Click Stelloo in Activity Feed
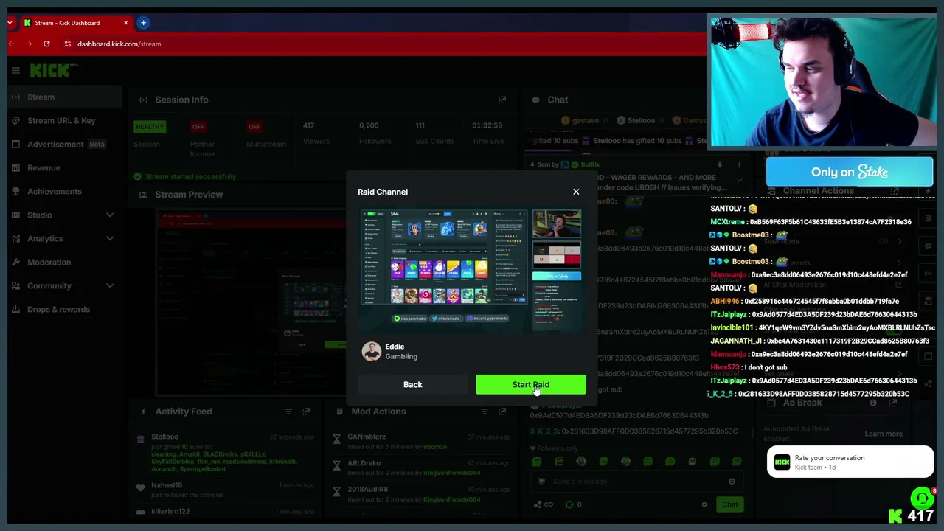Viewport: 944px width, 531px height. [164, 437]
